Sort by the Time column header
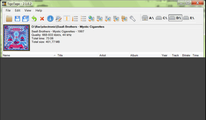The height and width of the screenshot is (120, 206). pos(197,55)
